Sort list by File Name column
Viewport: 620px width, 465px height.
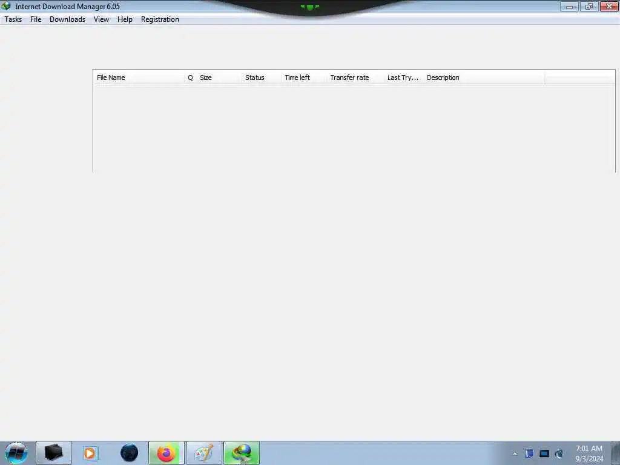pos(139,77)
